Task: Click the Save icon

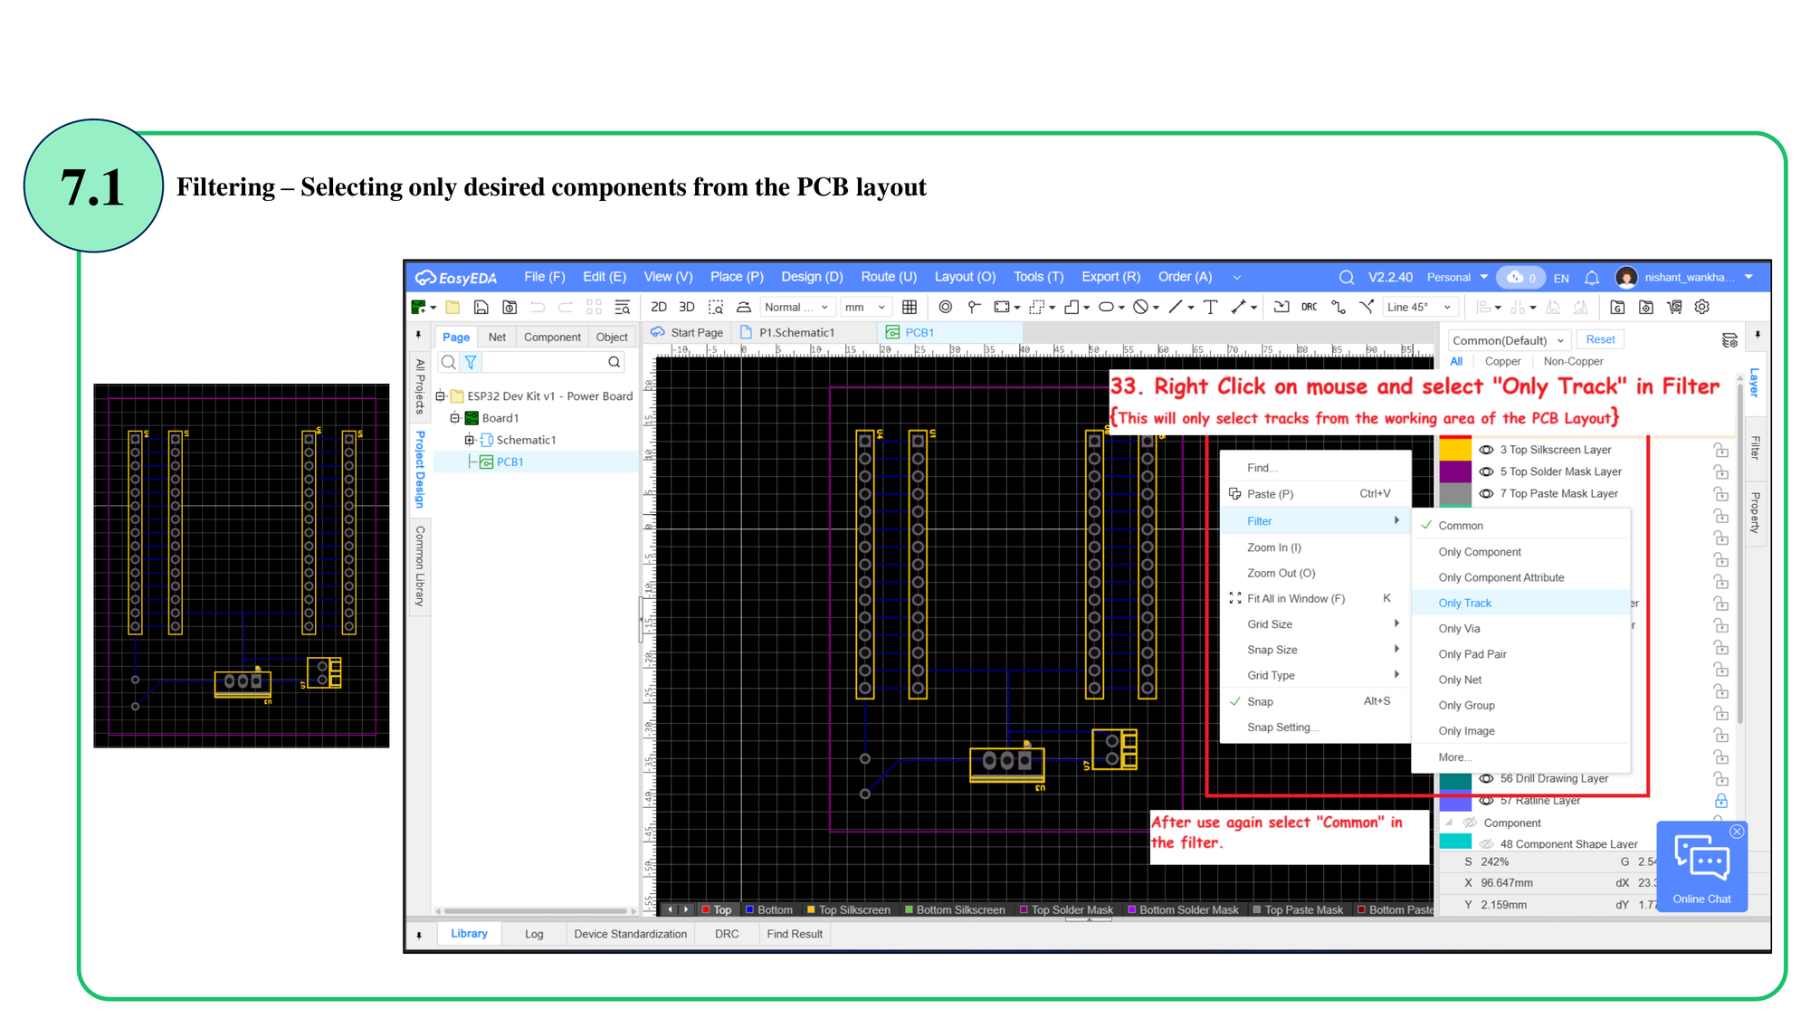Action: [x=481, y=307]
